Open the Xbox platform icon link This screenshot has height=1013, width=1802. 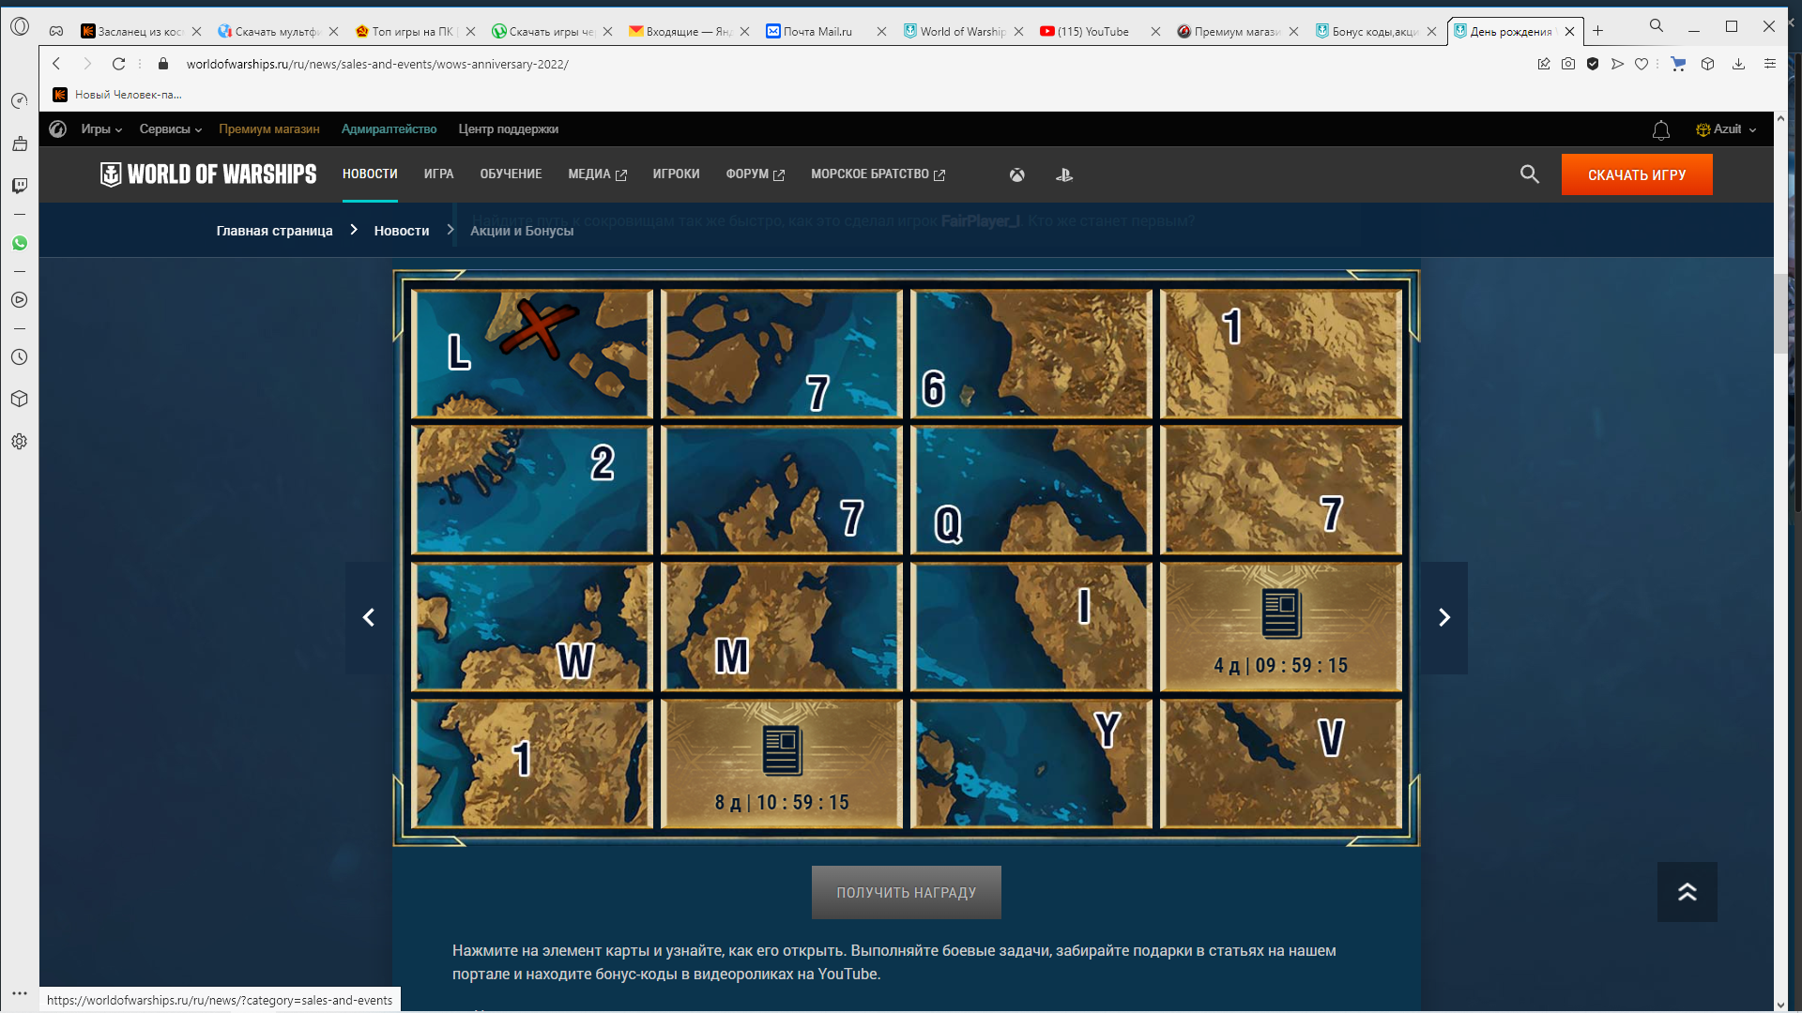(1016, 174)
